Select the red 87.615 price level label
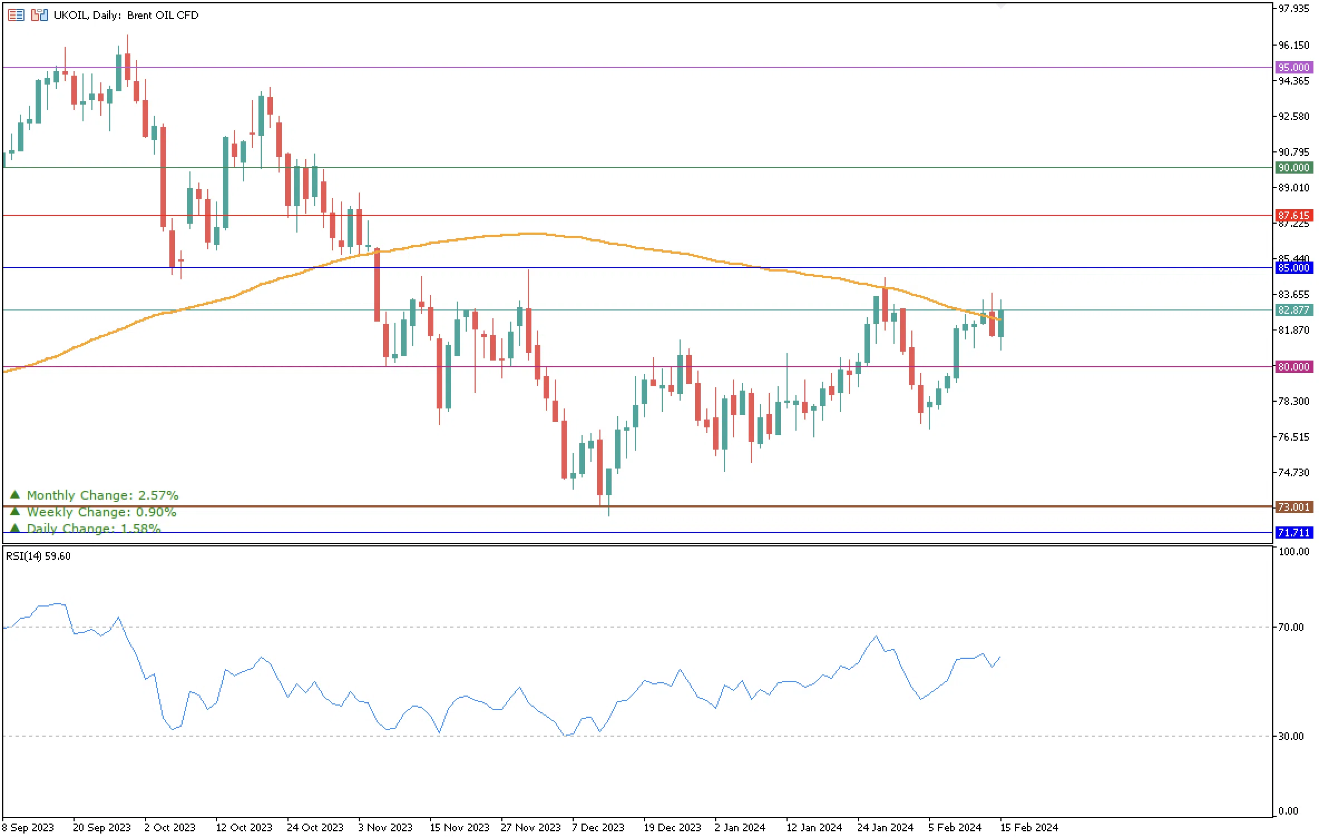Screen dimensions: 1319x838 pos(1293,215)
